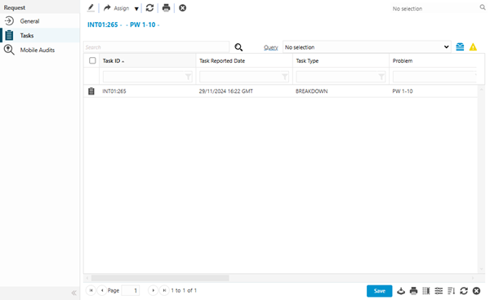Tick the select-all checkbox in header
The image size is (490, 300).
point(92,60)
